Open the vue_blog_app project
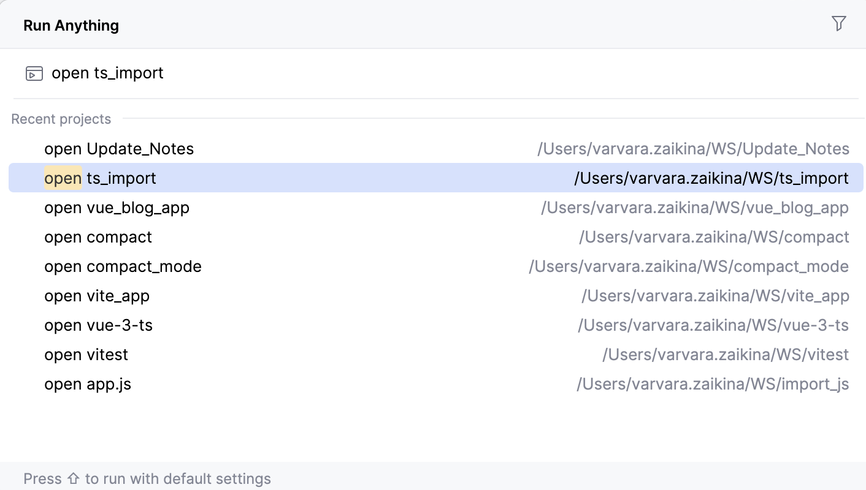The image size is (866, 490). (117, 208)
